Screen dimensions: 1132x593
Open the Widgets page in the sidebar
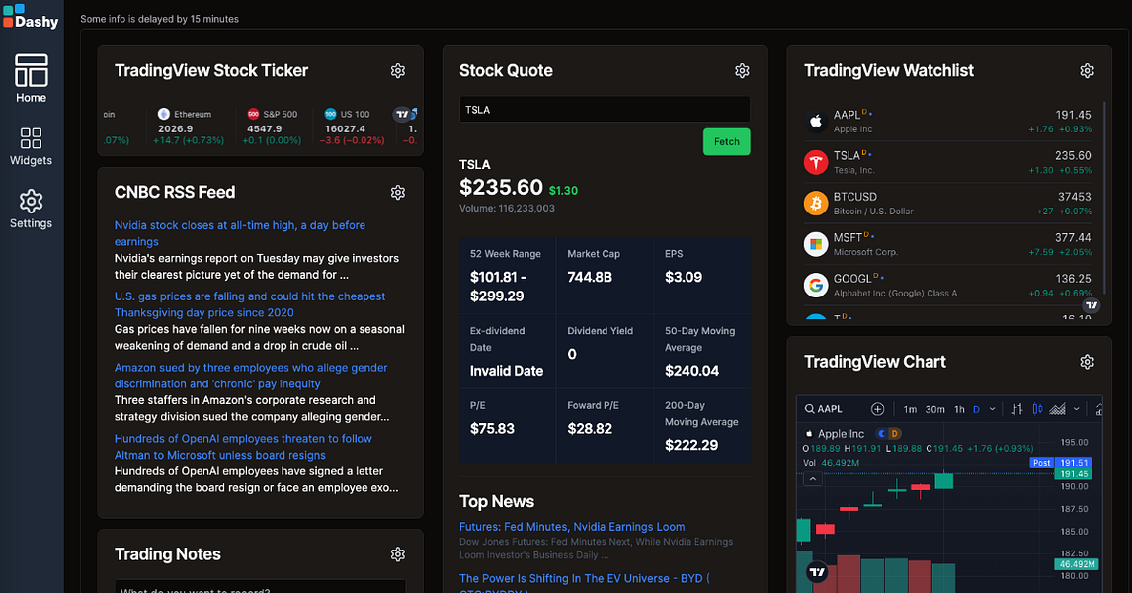tap(31, 146)
